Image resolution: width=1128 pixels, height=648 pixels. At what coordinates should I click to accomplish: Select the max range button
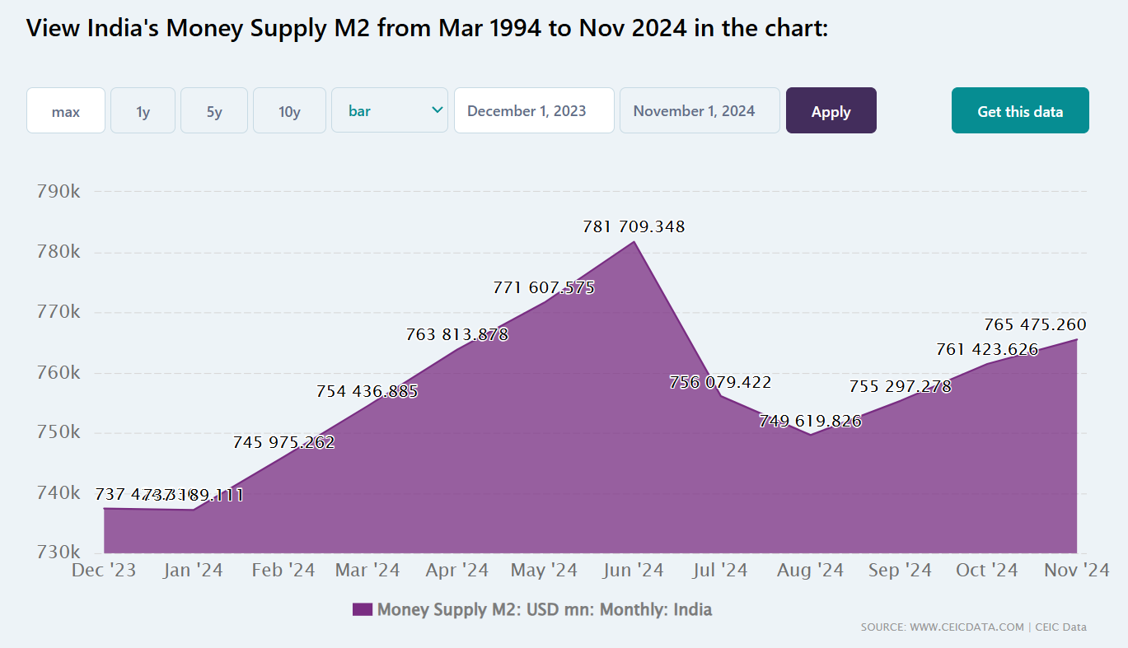tap(66, 110)
